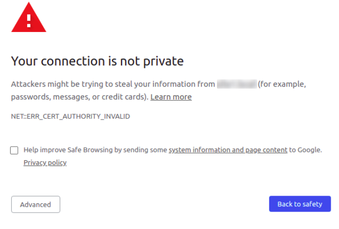The image size is (339, 229).
Task: Click the 'to Google.' text
Action: coord(306,150)
